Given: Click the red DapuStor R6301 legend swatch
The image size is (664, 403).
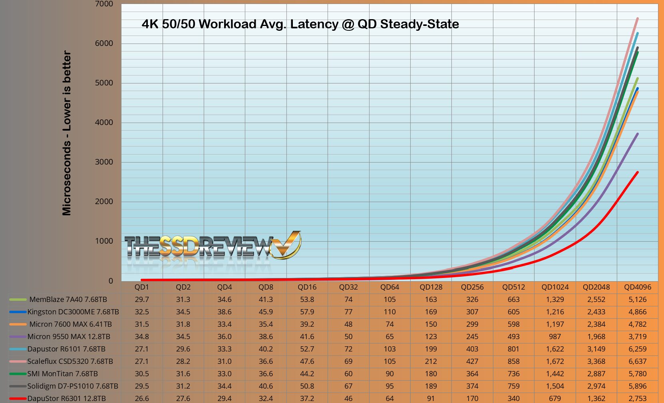Looking at the screenshot, I should [x=18, y=399].
